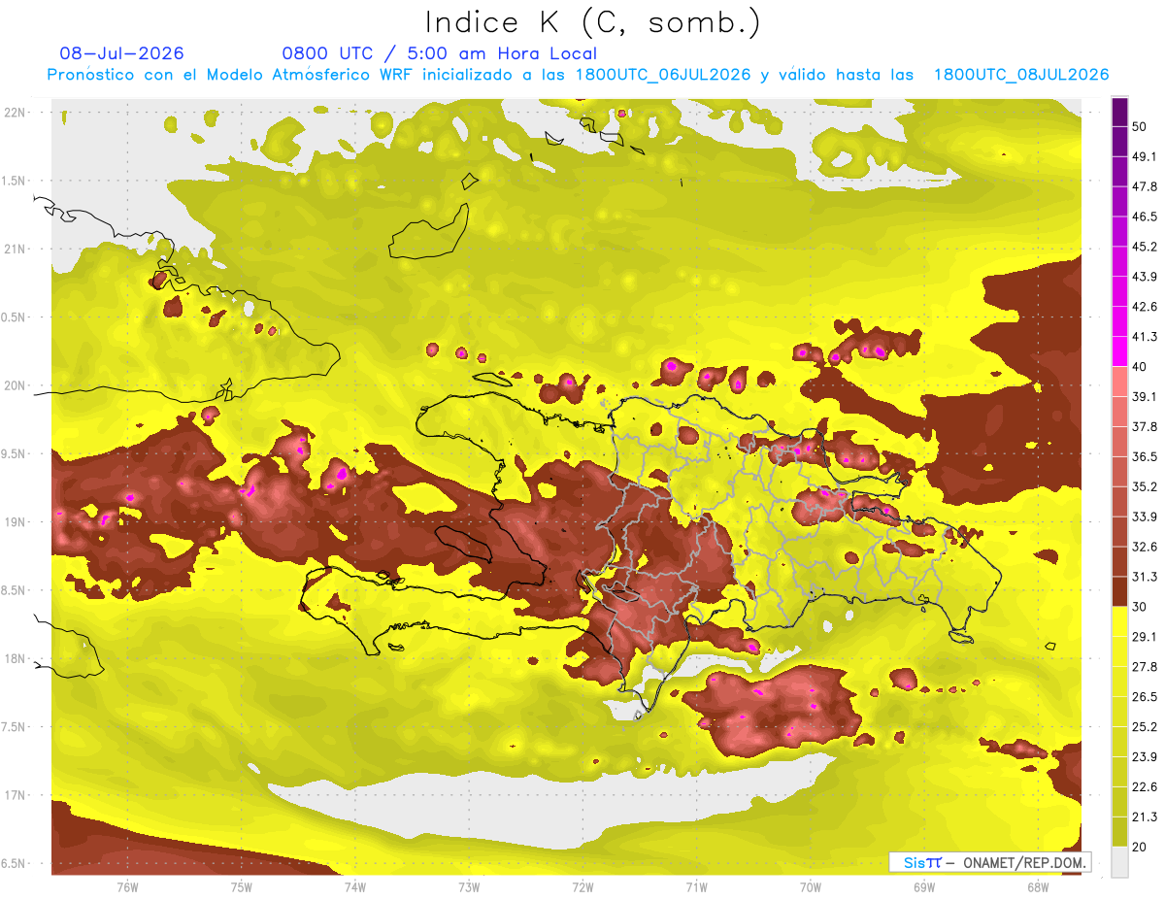The image size is (1165, 900).
Task: Click the colorbar value label 23.9
Action: (1143, 757)
